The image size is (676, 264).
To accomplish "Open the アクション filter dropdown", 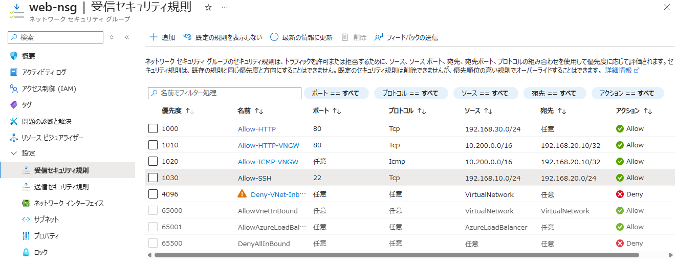I will (627, 93).
